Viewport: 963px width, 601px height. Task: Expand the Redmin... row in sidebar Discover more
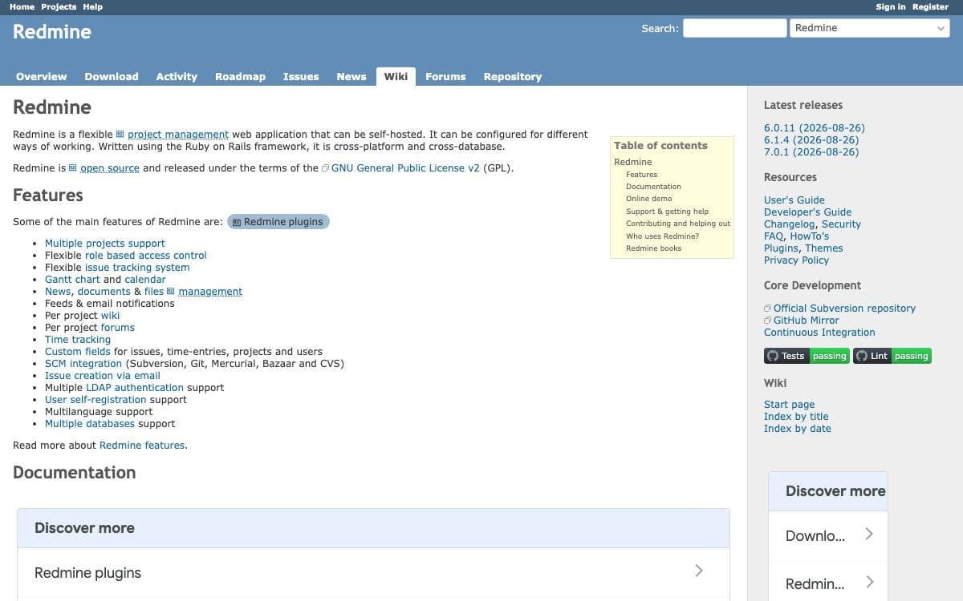click(x=828, y=583)
